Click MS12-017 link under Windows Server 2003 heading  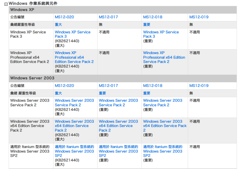click(108, 86)
